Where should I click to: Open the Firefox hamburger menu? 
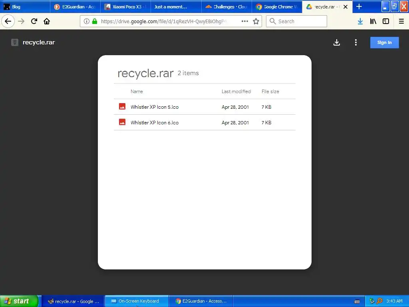(x=401, y=21)
